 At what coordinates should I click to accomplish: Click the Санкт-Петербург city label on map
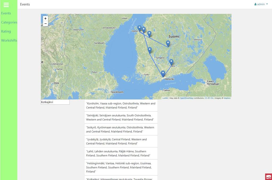pyautogui.click(x=213, y=83)
